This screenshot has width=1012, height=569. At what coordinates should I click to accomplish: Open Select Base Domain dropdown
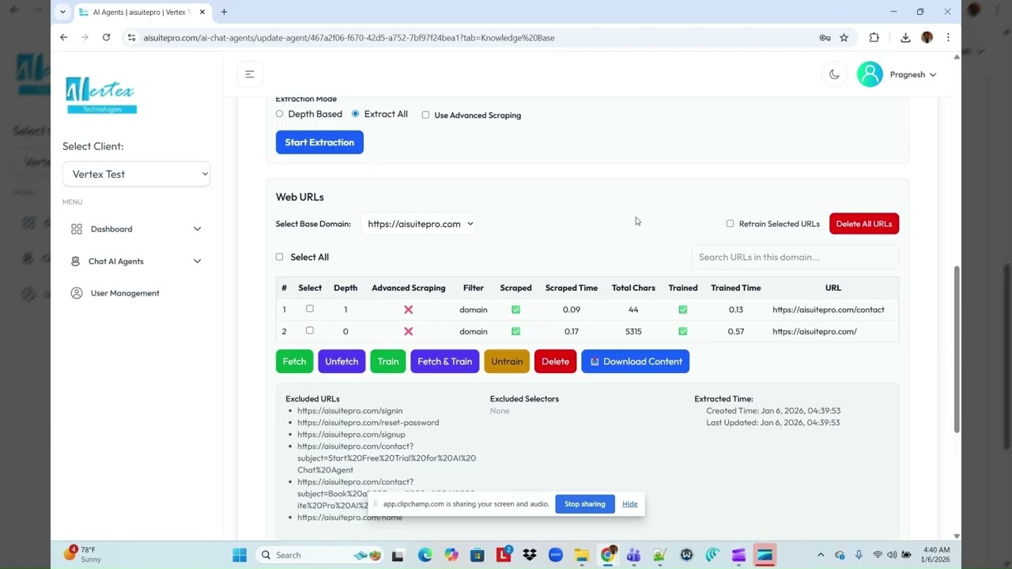pyautogui.click(x=419, y=224)
